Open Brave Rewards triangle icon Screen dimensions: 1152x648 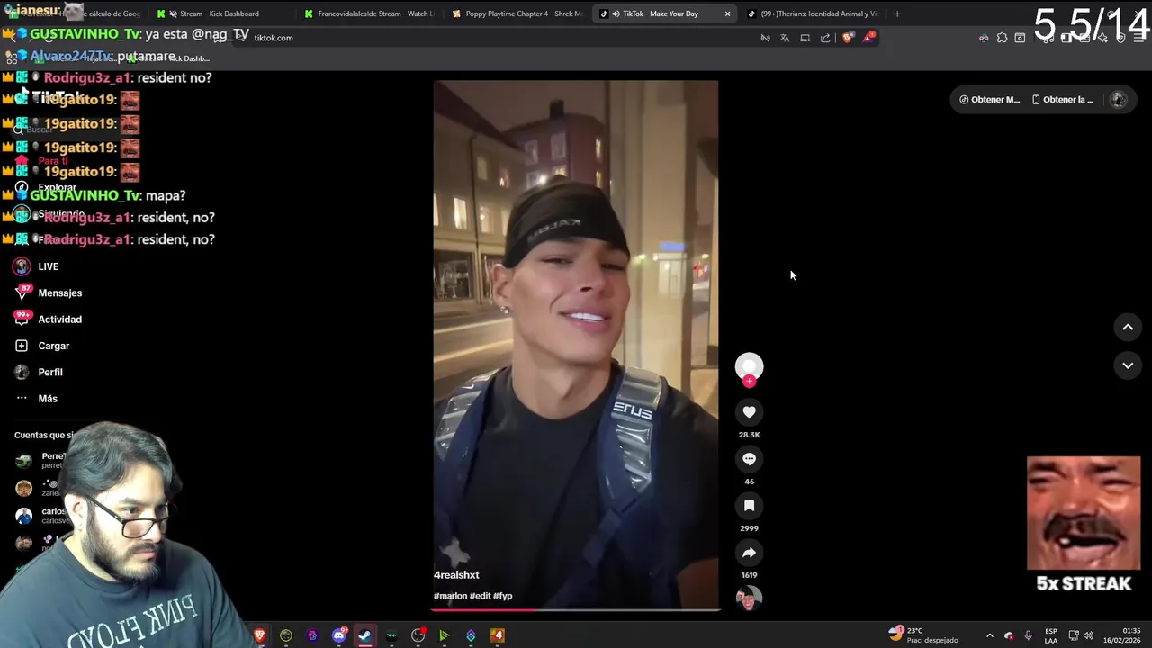pos(868,38)
